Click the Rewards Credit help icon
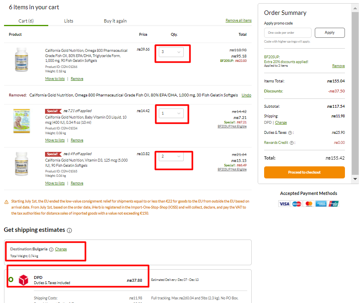The height and width of the screenshot is (303, 359). click(x=292, y=143)
